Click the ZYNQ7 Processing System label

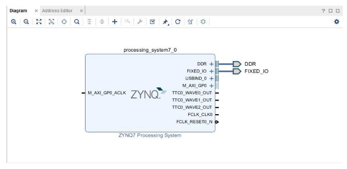pos(150,135)
